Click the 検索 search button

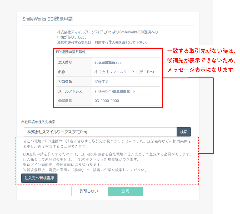pos(183,132)
